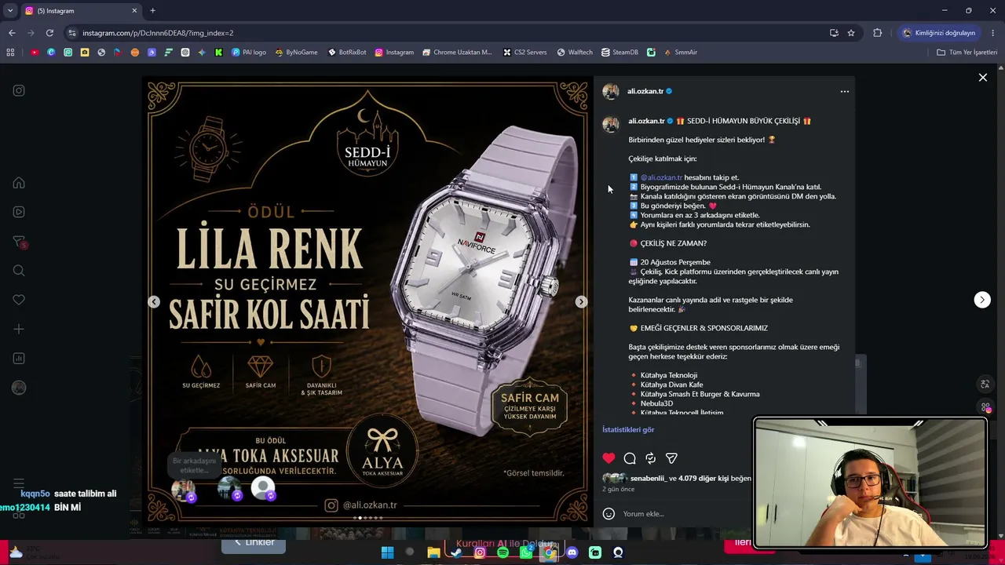Go back one page in Chrome
This screenshot has height=565, width=1005.
12,33
